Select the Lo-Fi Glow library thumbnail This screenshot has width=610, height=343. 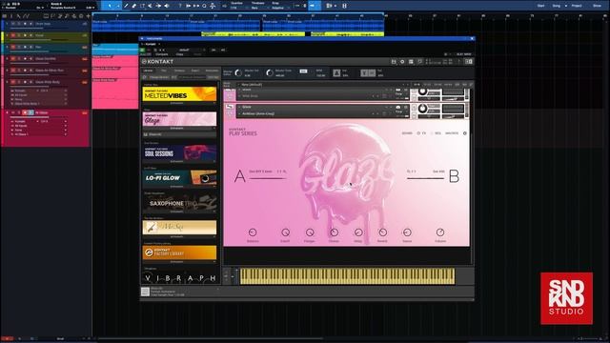pos(179,177)
